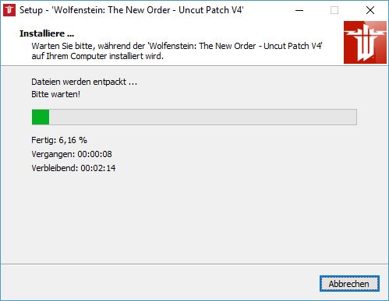Click the red Wolfenstein logo in header
This screenshot has height=301, width=389.
point(365,43)
